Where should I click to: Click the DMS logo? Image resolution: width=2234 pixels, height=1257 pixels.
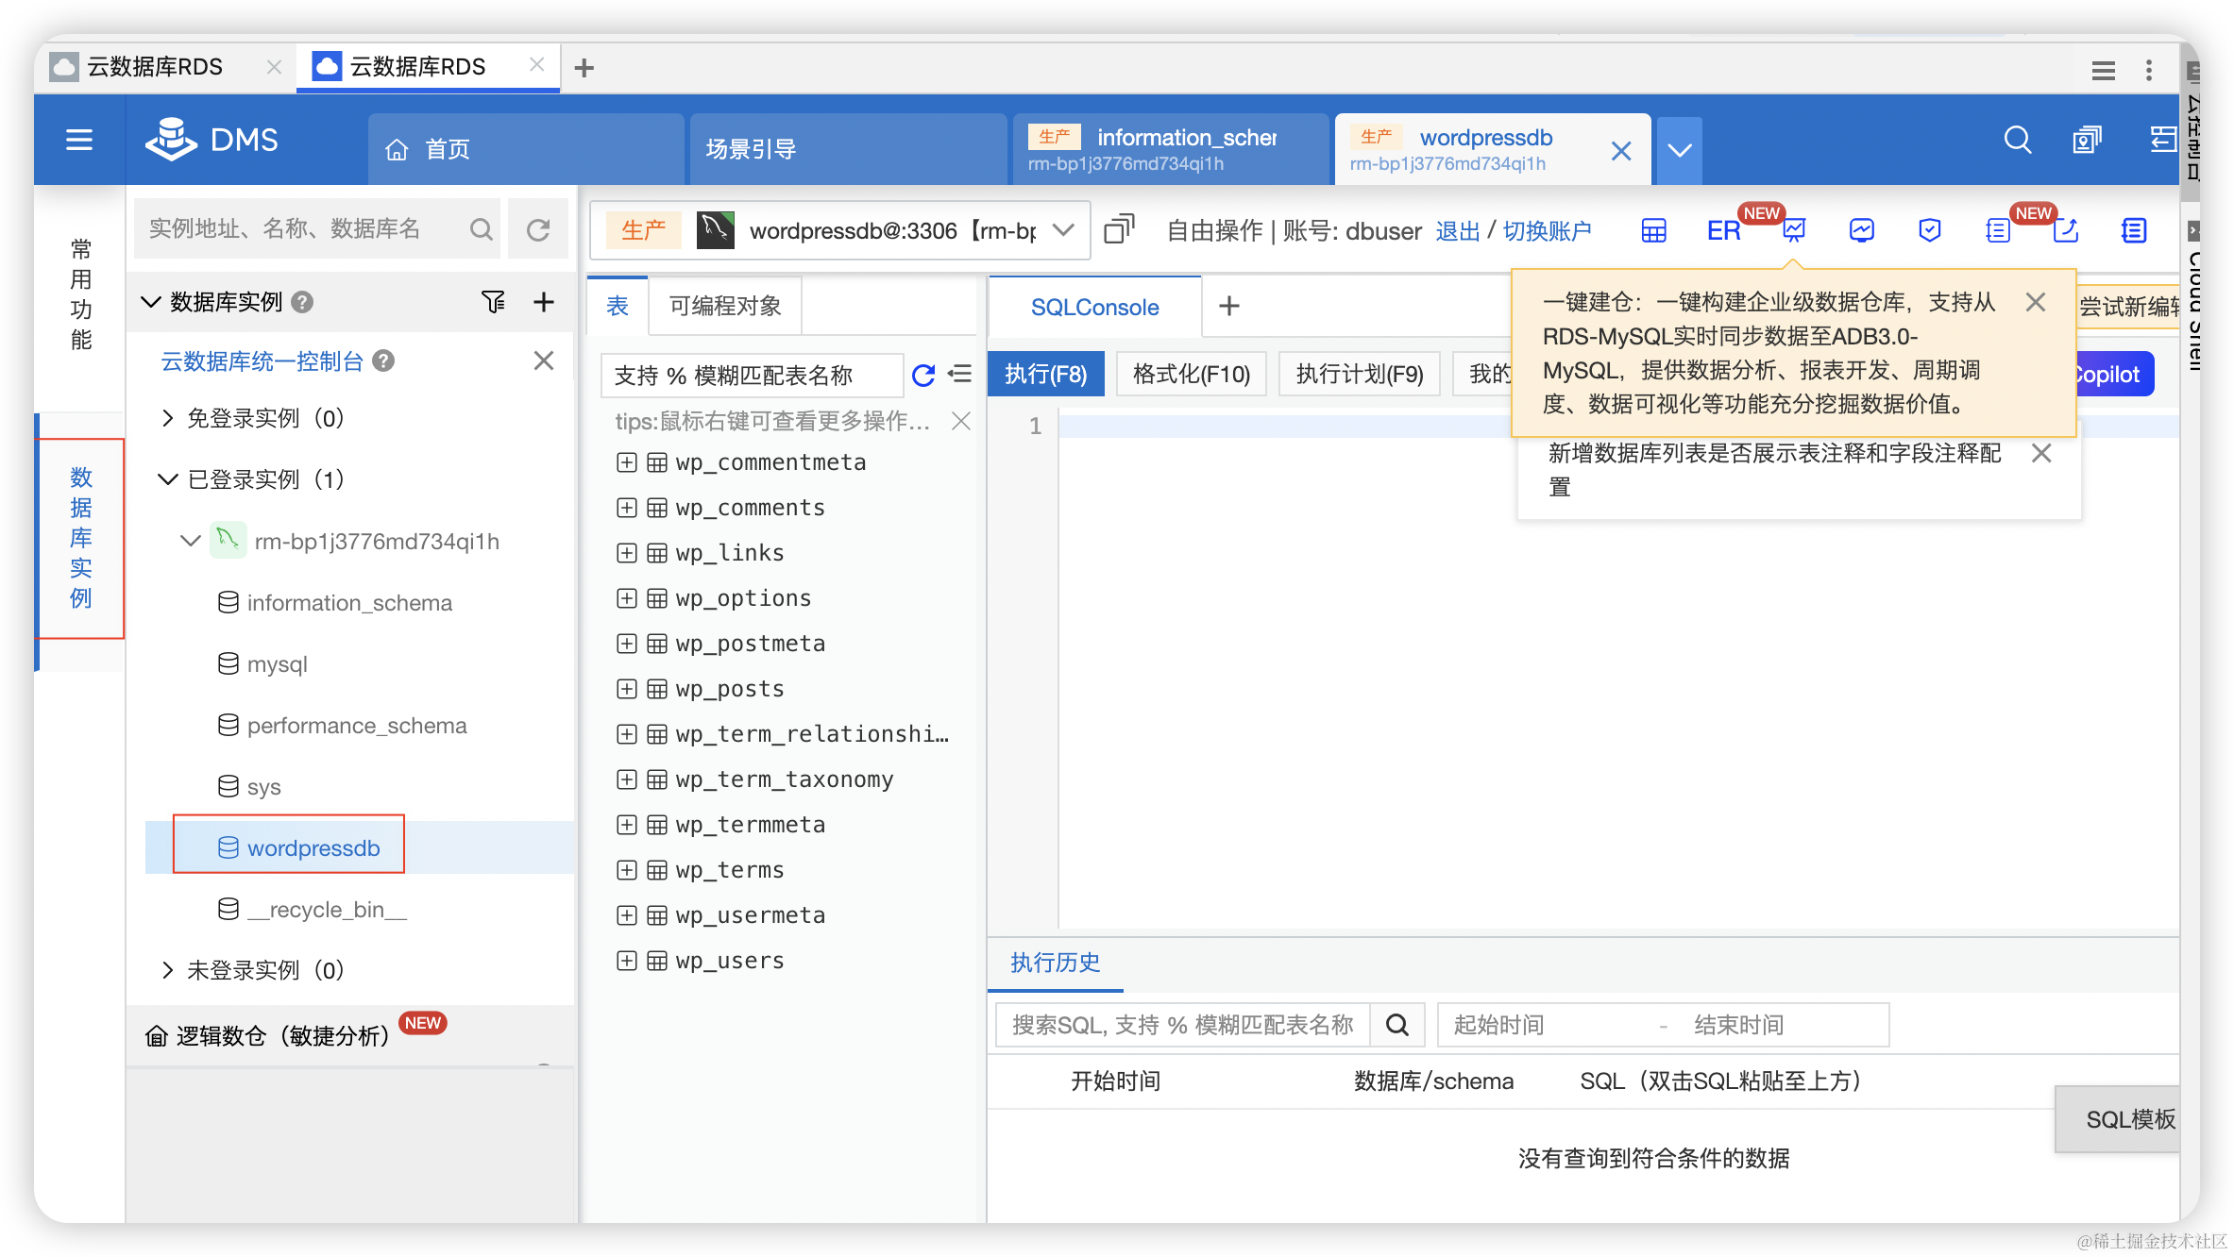pyautogui.click(x=212, y=140)
